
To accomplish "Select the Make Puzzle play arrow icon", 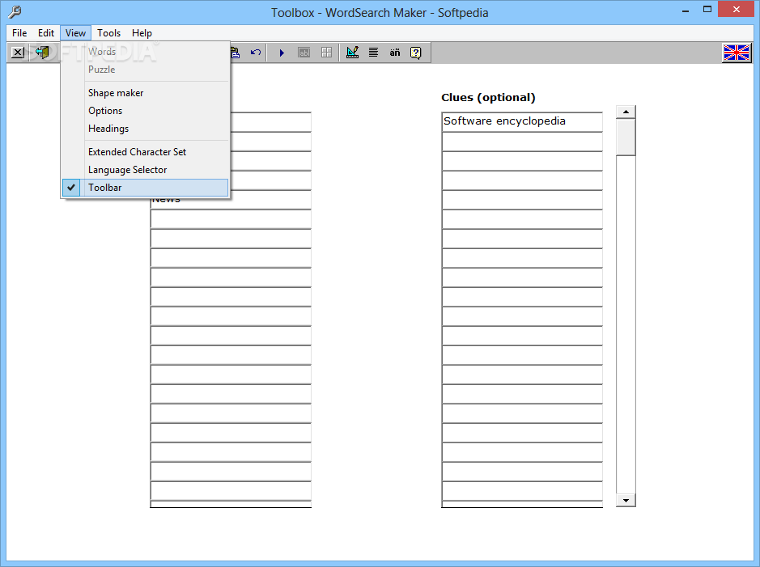I will click(282, 53).
